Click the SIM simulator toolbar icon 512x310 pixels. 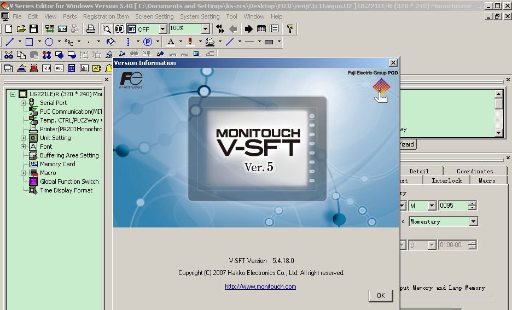62,29
